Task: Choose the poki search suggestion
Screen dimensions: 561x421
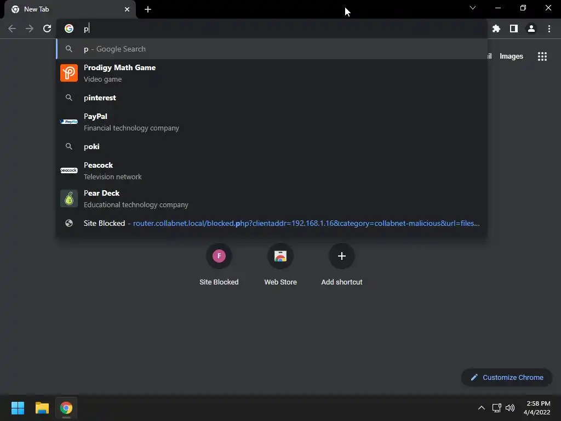Action: [x=272, y=146]
